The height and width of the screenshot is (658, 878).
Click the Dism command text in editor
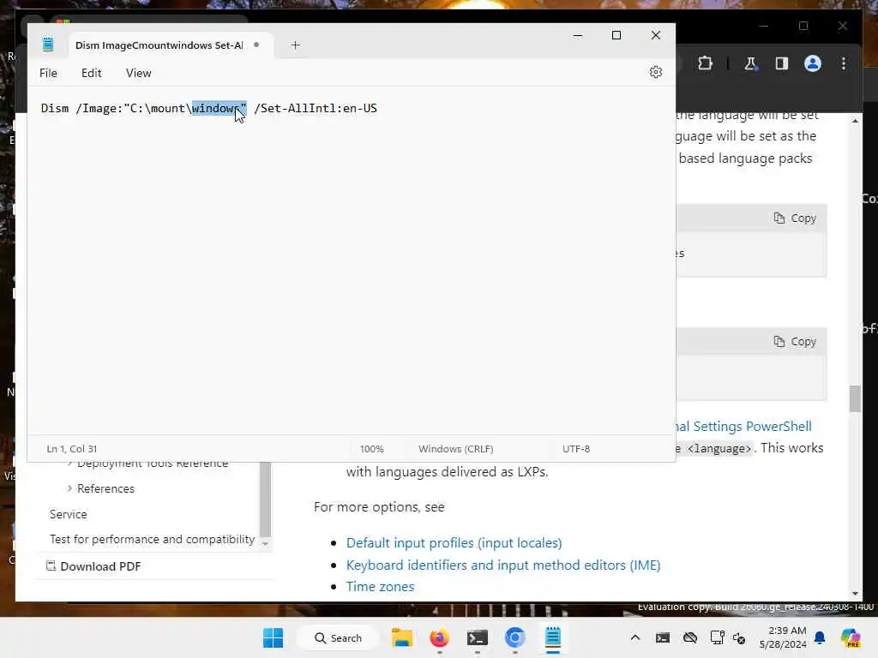pos(209,108)
